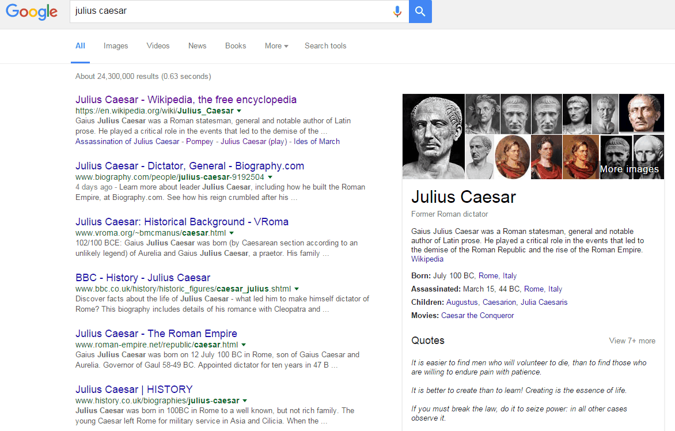Open the Wikipedia result's green arrow dropdown
Screen dimensions: 675x431
[x=239, y=111]
